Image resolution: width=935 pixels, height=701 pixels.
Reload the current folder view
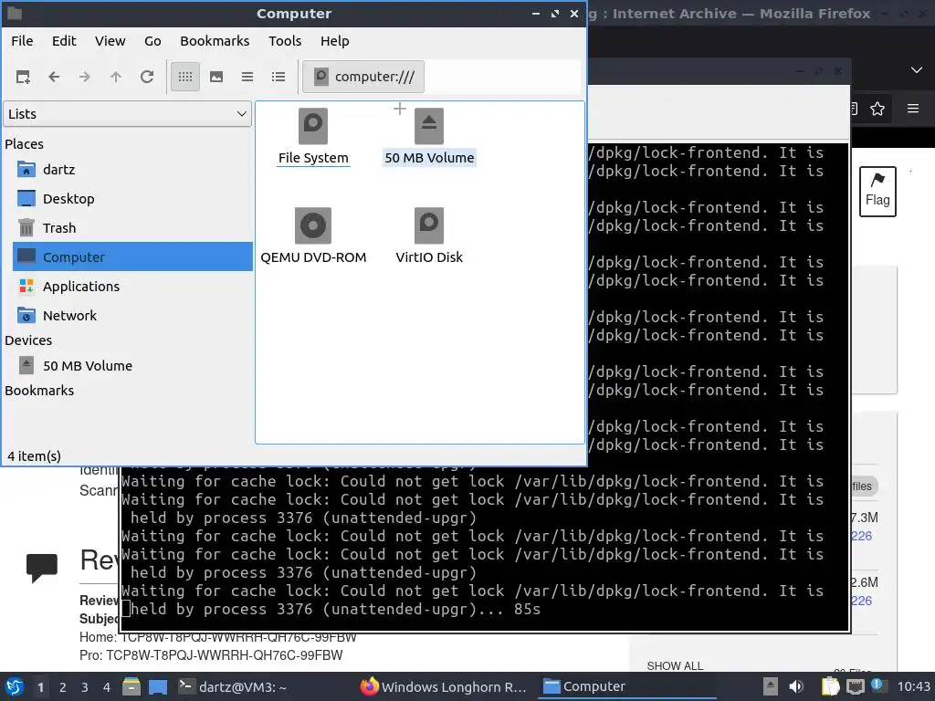147,77
